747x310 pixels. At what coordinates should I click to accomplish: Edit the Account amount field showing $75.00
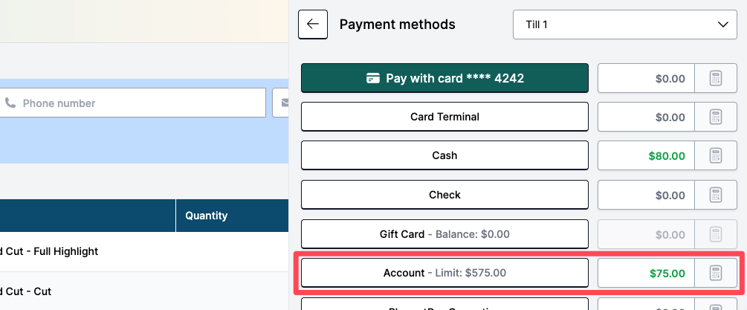[x=646, y=273]
